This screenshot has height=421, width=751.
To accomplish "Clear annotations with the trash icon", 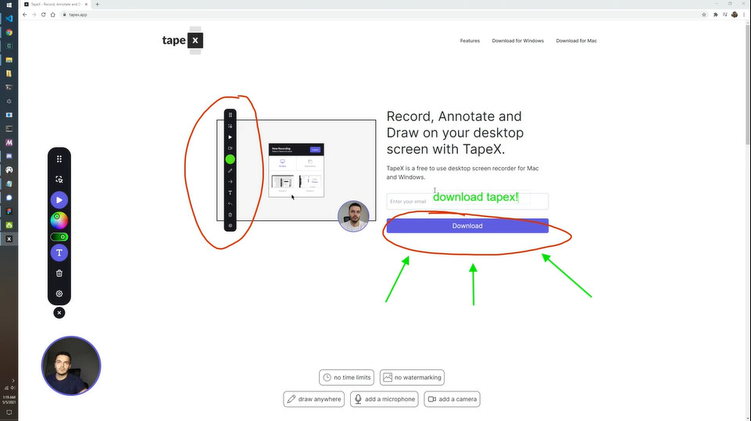I will coord(59,273).
